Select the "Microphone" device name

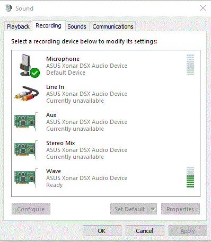(63, 59)
